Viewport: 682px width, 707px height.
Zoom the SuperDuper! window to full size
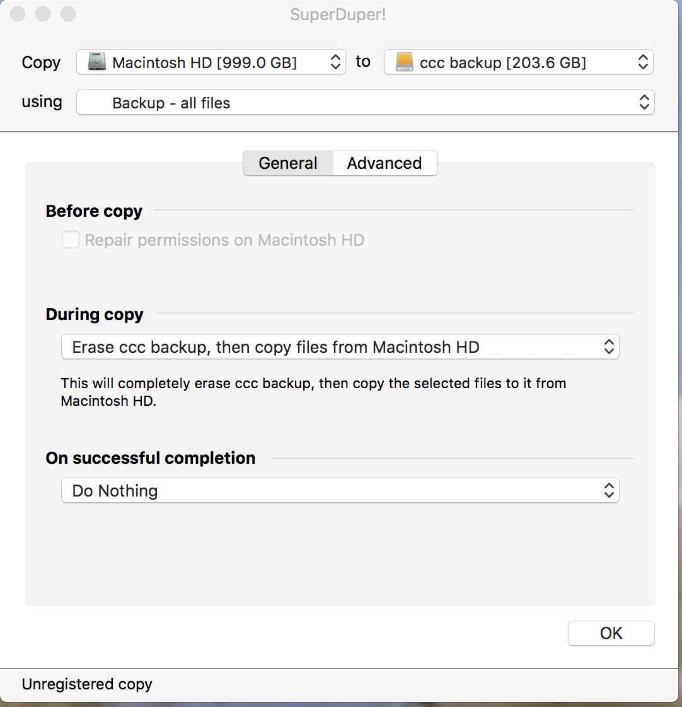pyautogui.click(x=68, y=14)
